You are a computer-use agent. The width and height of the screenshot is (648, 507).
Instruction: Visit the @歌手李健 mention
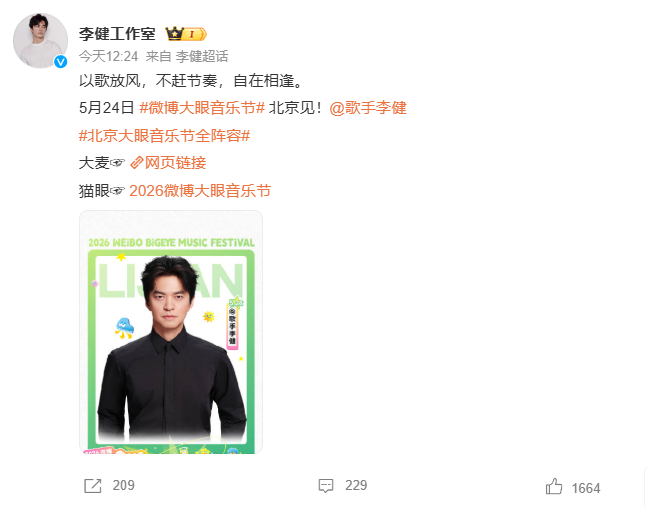(368, 108)
